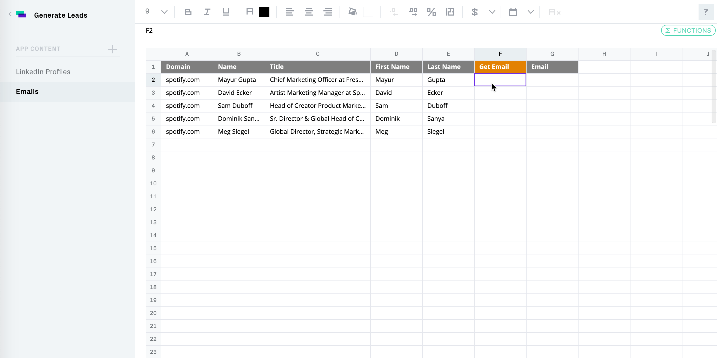This screenshot has height=358, width=717.
Task: Toggle bold text formatting
Action: (x=188, y=12)
